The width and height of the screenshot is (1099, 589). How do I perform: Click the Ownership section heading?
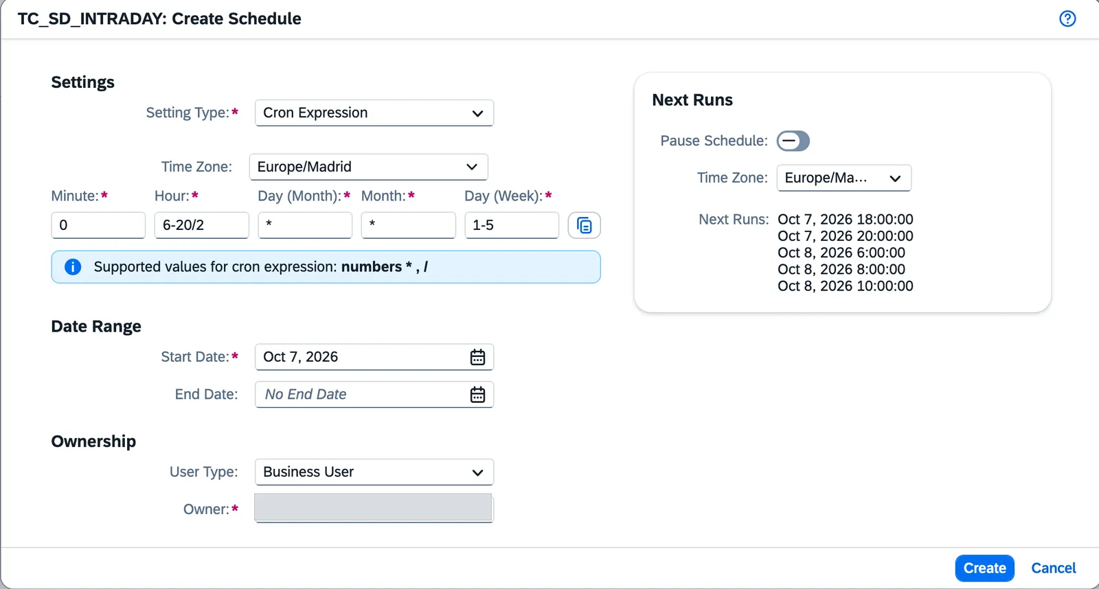click(93, 441)
